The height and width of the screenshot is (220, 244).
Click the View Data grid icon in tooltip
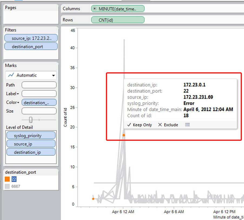click(x=187, y=125)
